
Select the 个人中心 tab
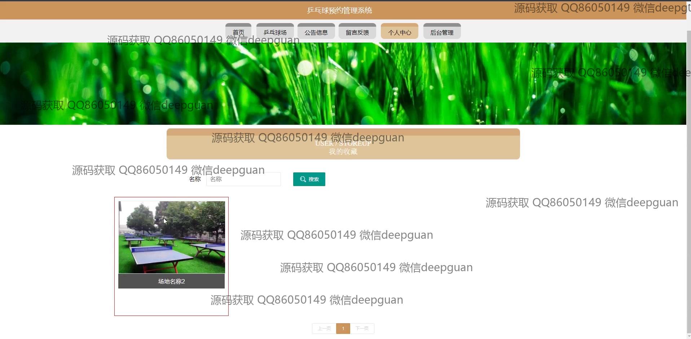click(399, 32)
